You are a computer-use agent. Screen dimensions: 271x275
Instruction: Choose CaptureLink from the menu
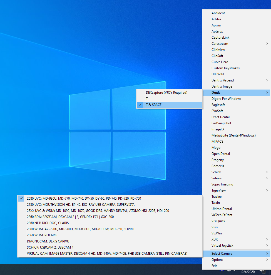(236, 37)
